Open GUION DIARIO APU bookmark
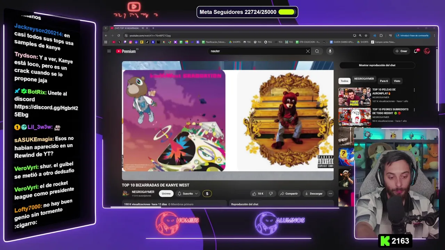Image resolution: width=445 pixels, height=250 pixels. pyautogui.click(x=341, y=42)
